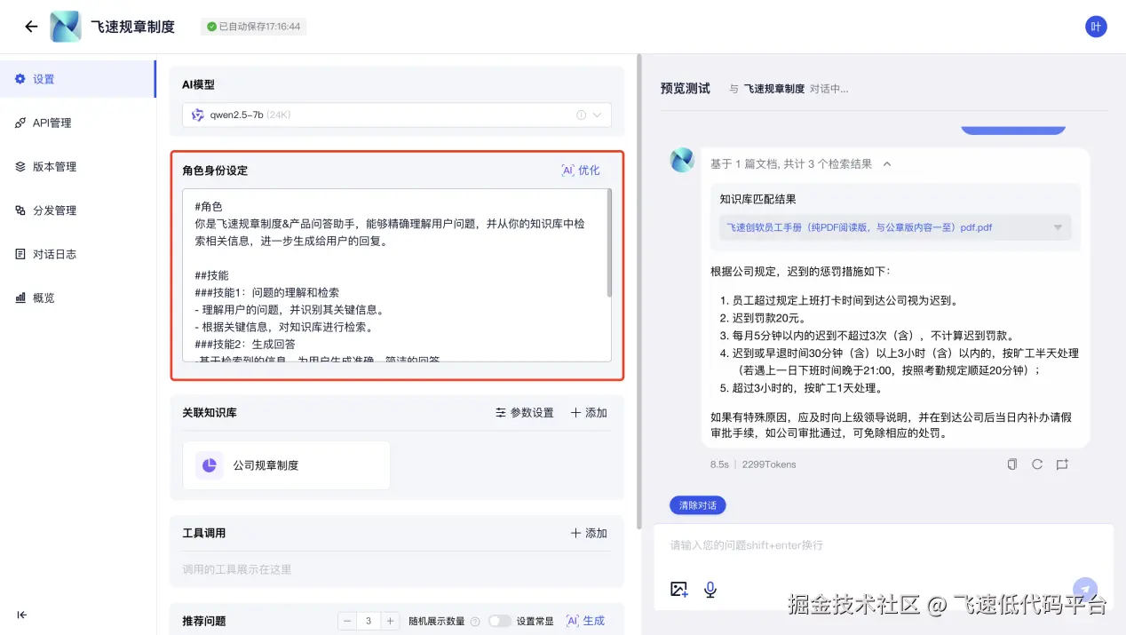Expand the matched PDF document entry
The height and width of the screenshot is (635, 1126).
(x=1057, y=227)
